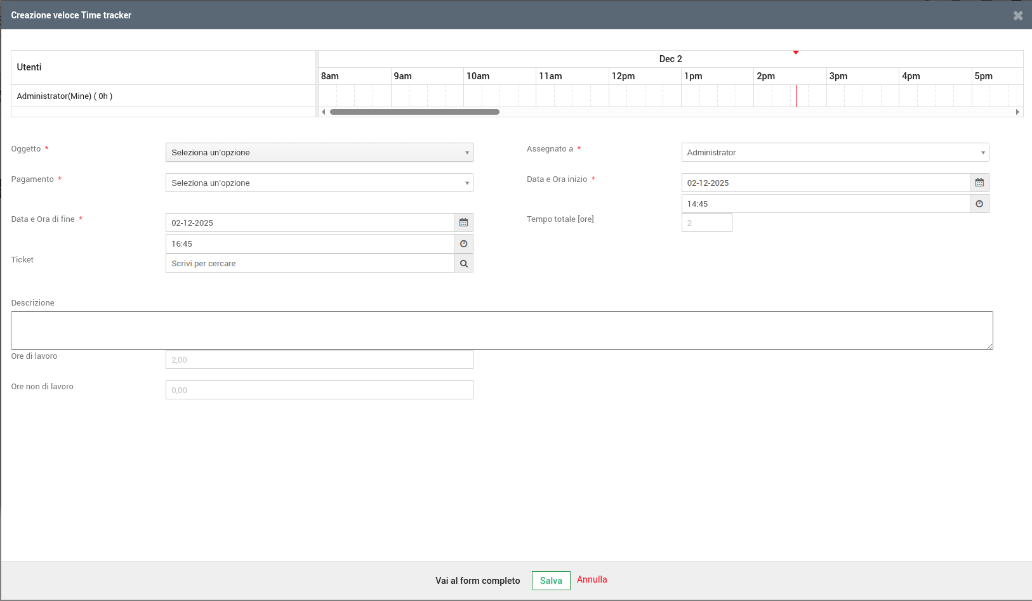Click the Ore non di lavoro field
Viewport: 1032px width, 601px height.
(319, 390)
